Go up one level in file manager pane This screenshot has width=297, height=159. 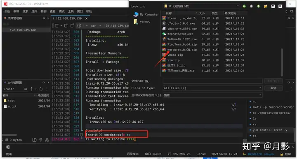point(31,89)
